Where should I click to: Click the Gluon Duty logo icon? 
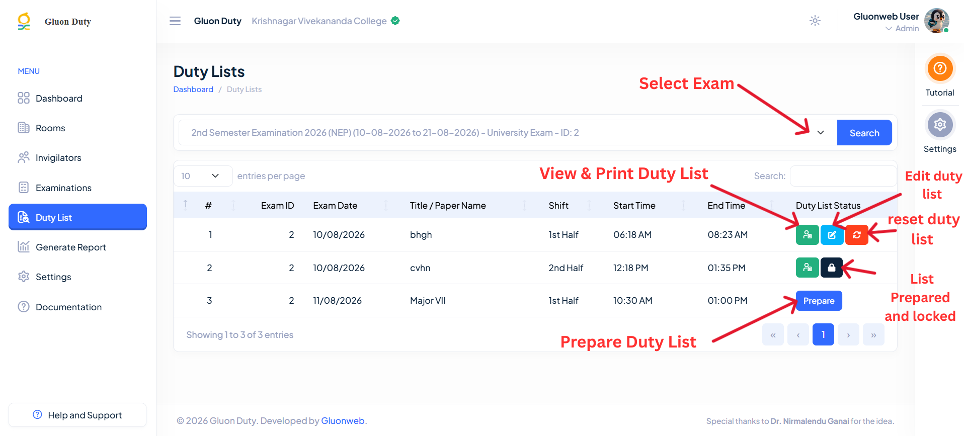(x=24, y=21)
